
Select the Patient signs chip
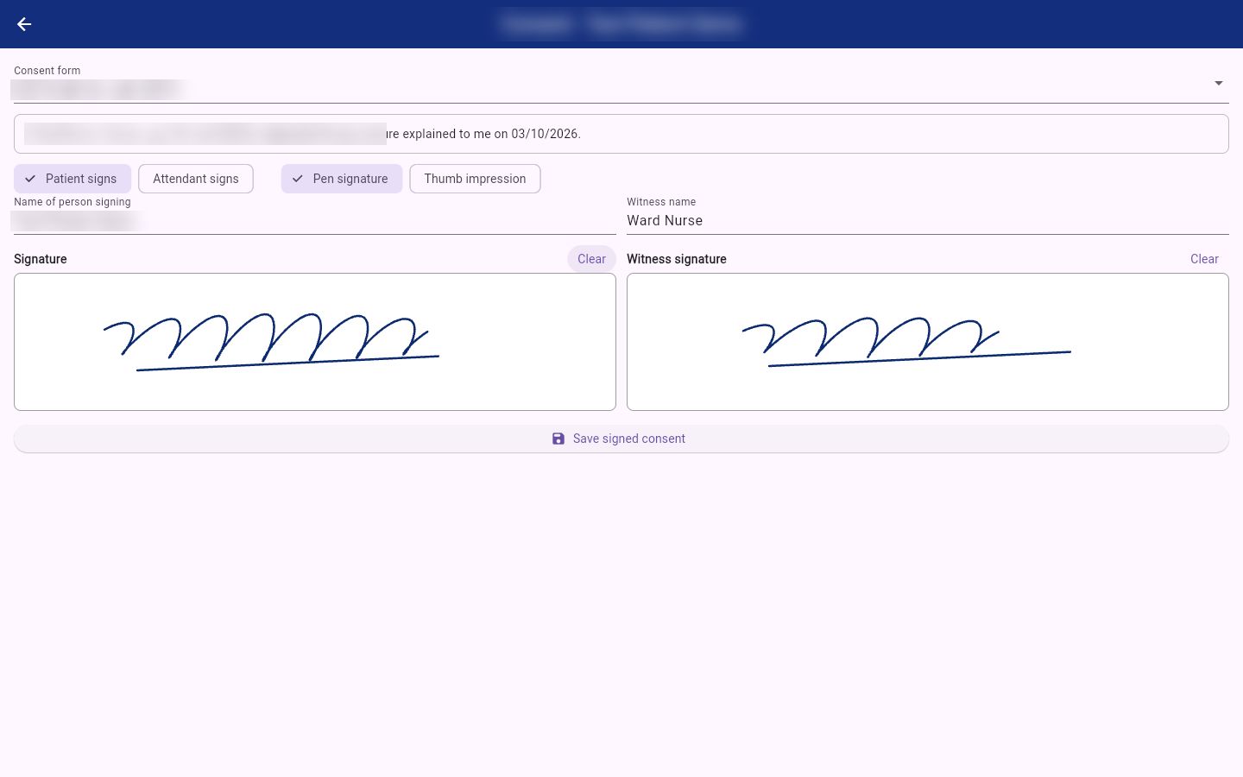(73, 179)
